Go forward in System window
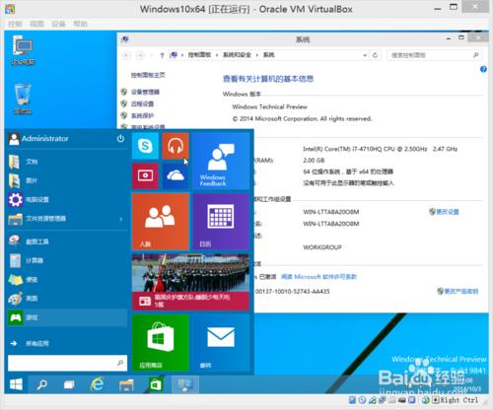 (x=140, y=55)
